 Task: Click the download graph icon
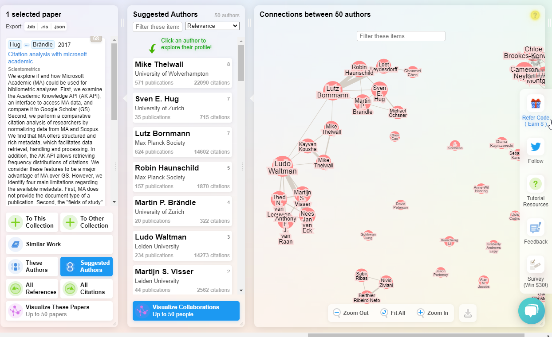(x=468, y=313)
